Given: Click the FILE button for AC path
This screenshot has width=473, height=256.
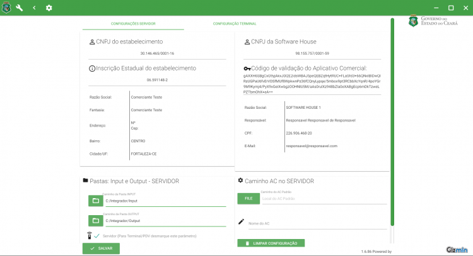Looking at the screenshot, I should pos(248,199).
